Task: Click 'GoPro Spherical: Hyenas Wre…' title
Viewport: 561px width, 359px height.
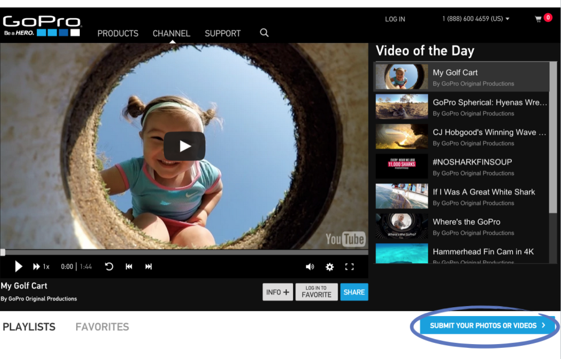Action: click(490, 103)
